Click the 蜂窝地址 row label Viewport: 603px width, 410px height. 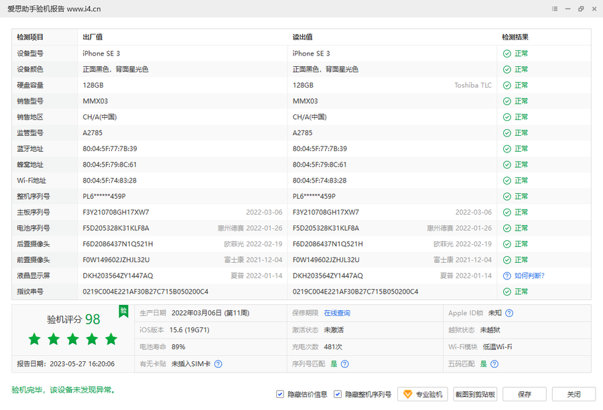(30, 165)
